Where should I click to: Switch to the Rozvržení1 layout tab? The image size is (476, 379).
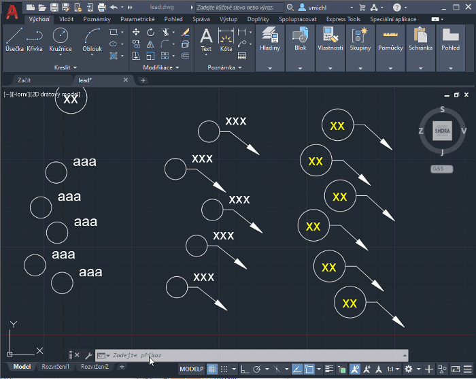pyautogui.click(x=56, y=367)
